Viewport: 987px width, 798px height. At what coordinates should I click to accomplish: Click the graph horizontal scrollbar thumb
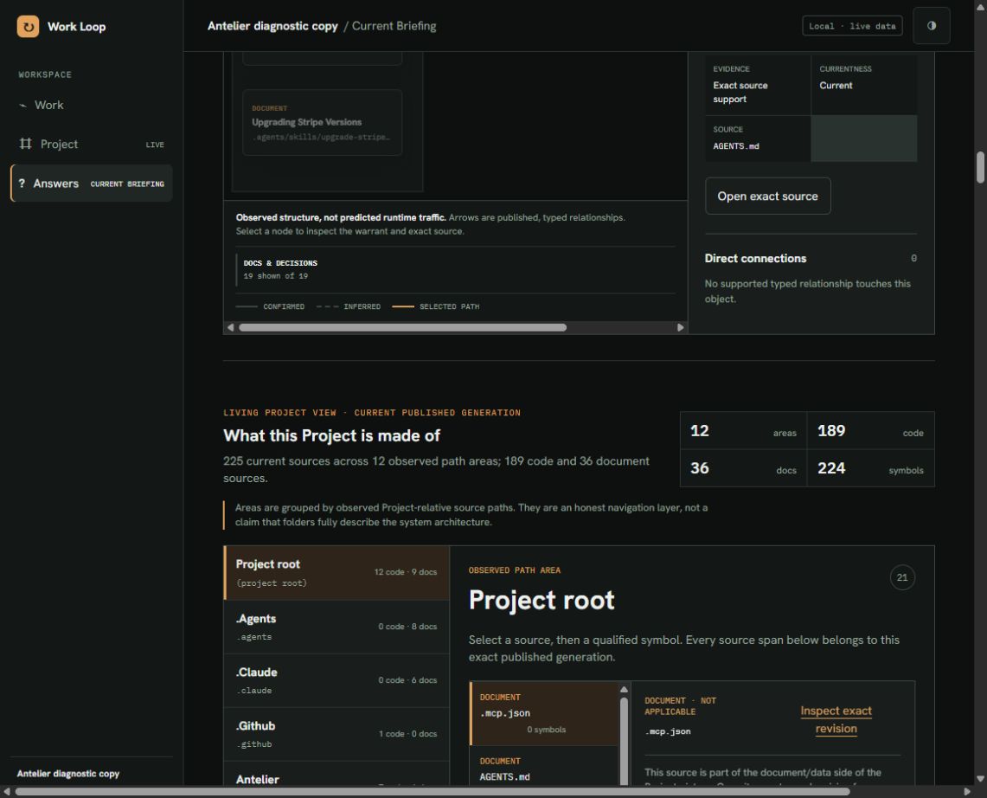click(403, 327)
